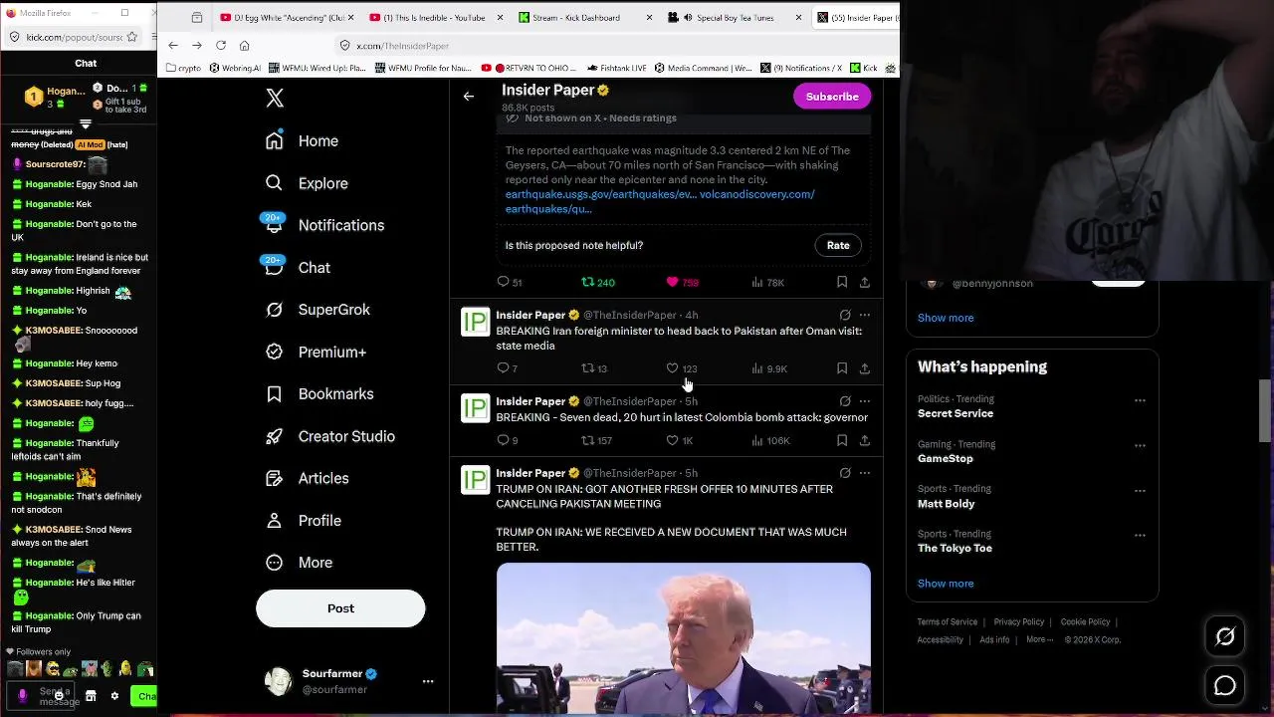Open Profile in the X sidebar
Image resolution: width=1274 pixels, height=717 pixels.
coord(304,521)
